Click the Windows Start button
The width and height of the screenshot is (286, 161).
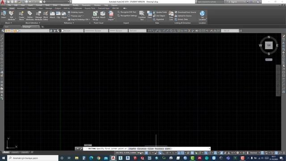coord(4,158)
